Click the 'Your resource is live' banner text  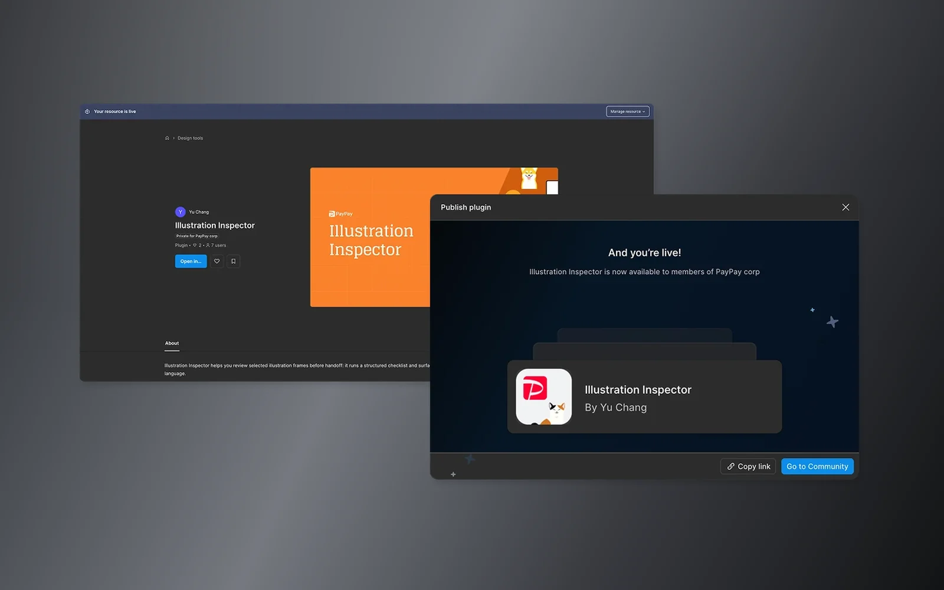point(115,112)
